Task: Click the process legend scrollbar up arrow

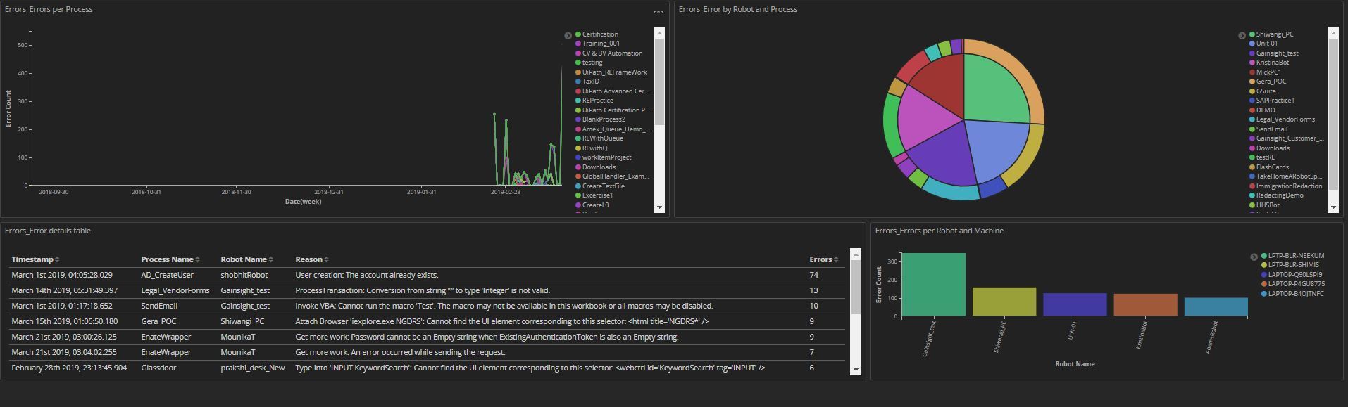Action: [659, 32]
